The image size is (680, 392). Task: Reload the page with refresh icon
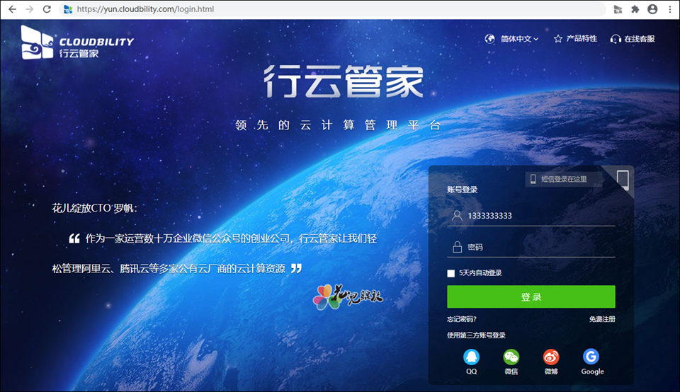47,9
